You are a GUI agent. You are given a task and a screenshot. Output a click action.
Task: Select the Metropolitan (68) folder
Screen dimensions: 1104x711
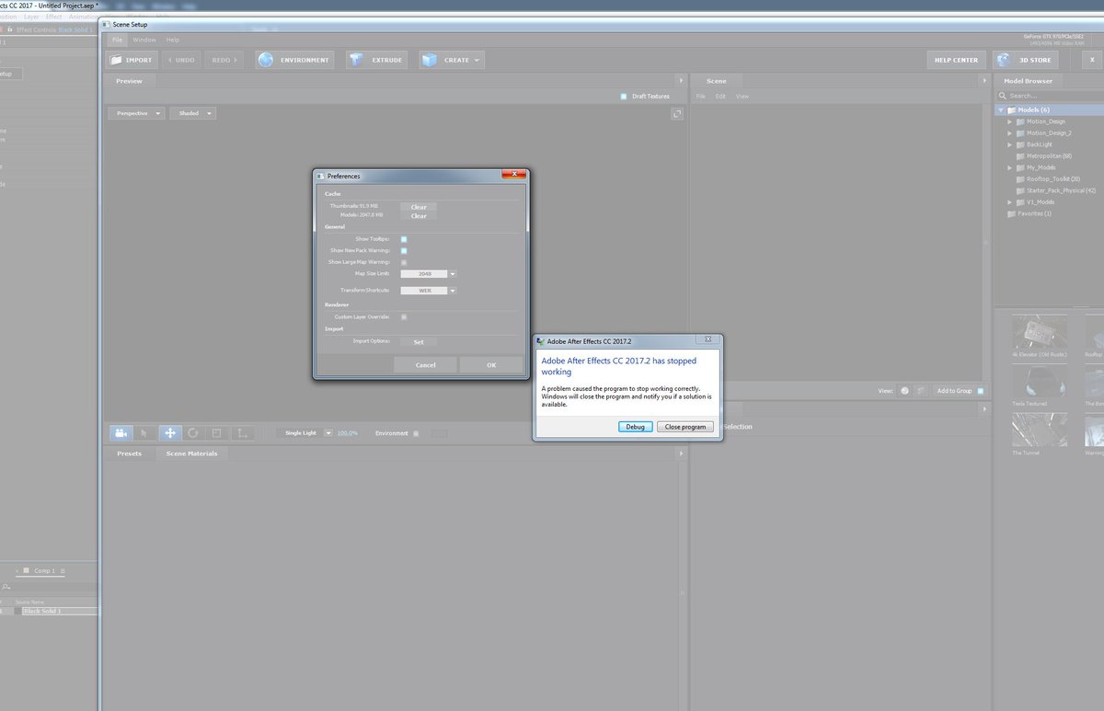pyautogui.click(x=1042, y=155)
